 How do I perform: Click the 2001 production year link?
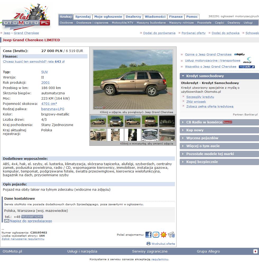pyautogui.click(x=45, y=82)
